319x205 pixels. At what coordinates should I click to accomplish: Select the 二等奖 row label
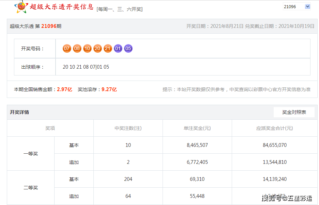(31, 188)
